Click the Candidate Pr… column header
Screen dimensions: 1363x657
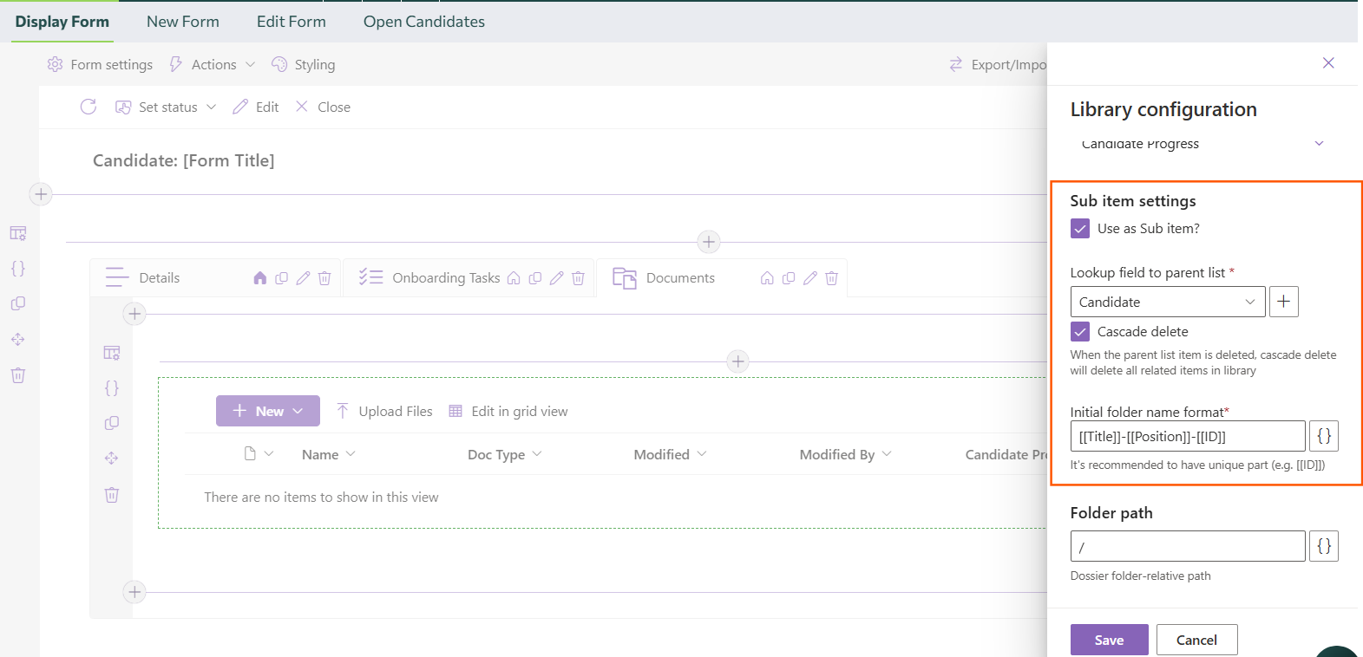(x=1006, y=454)
